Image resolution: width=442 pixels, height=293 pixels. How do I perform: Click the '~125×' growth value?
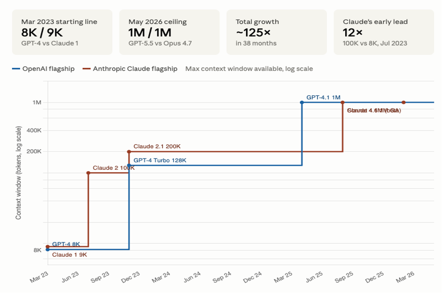(253, 33)
